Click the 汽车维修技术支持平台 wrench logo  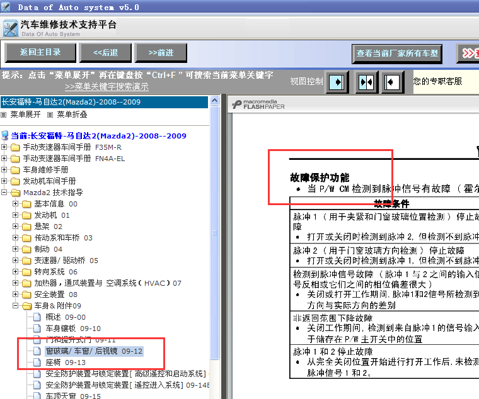[x=11, y=28]
